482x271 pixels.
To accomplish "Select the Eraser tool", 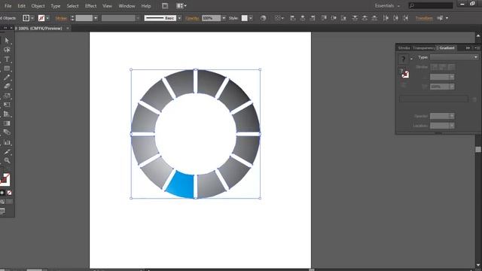I will (x=7, y=87).
